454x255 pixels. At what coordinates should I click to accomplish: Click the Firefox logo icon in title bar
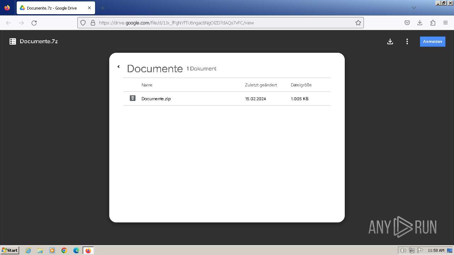[x=7, y=8]
